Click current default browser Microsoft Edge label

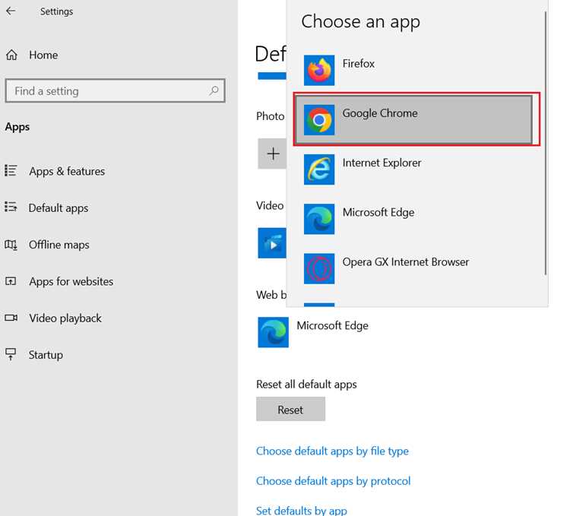tap(332, 325)
